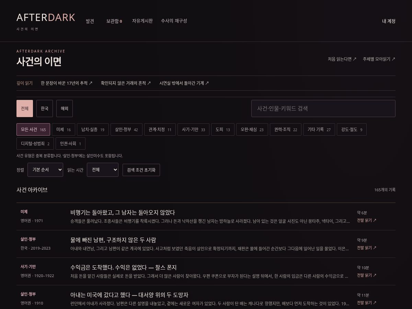
Task: Filter by 관계·치정 category
Action: [x=160, y=129]
